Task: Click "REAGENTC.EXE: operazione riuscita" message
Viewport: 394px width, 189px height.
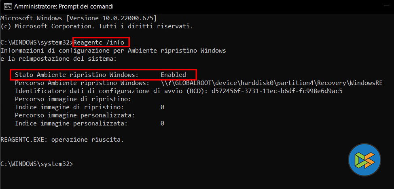Action: click(62, 140)
